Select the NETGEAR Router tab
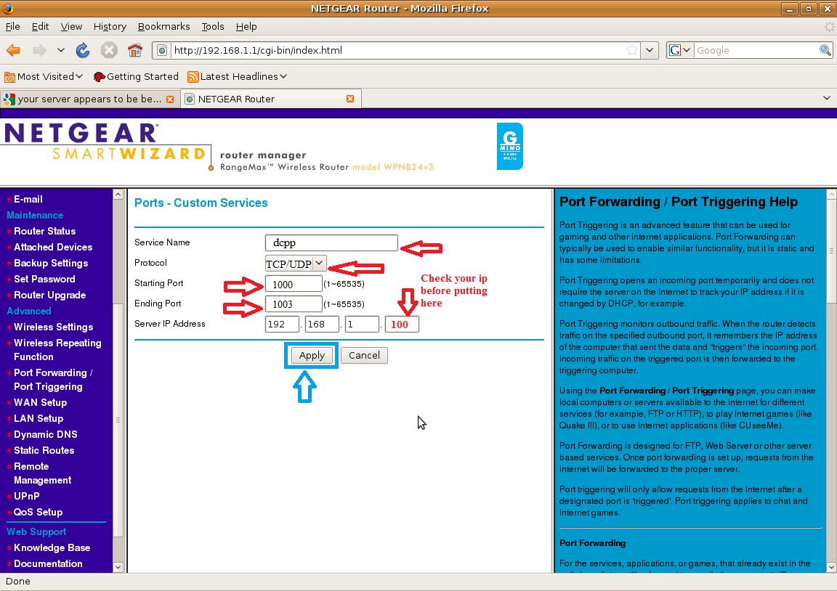This screenshot has width=837, height=591. tap(271, 99)
